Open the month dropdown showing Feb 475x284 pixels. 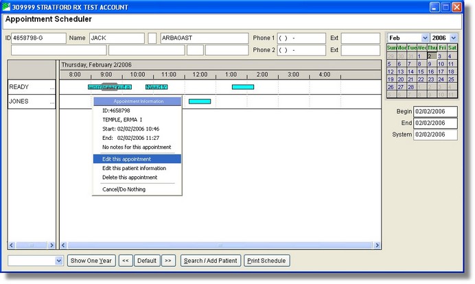pos(425,38)
